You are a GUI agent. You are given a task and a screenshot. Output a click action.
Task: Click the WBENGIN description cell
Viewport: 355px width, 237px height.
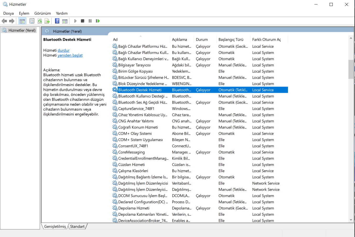[182, 84]
